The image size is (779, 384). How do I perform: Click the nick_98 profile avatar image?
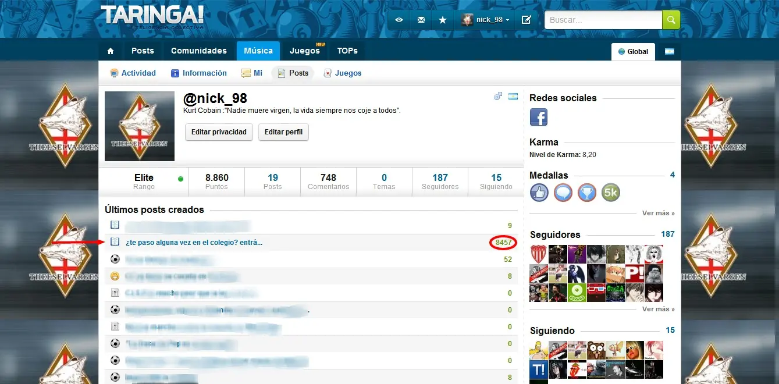(140, 126)
